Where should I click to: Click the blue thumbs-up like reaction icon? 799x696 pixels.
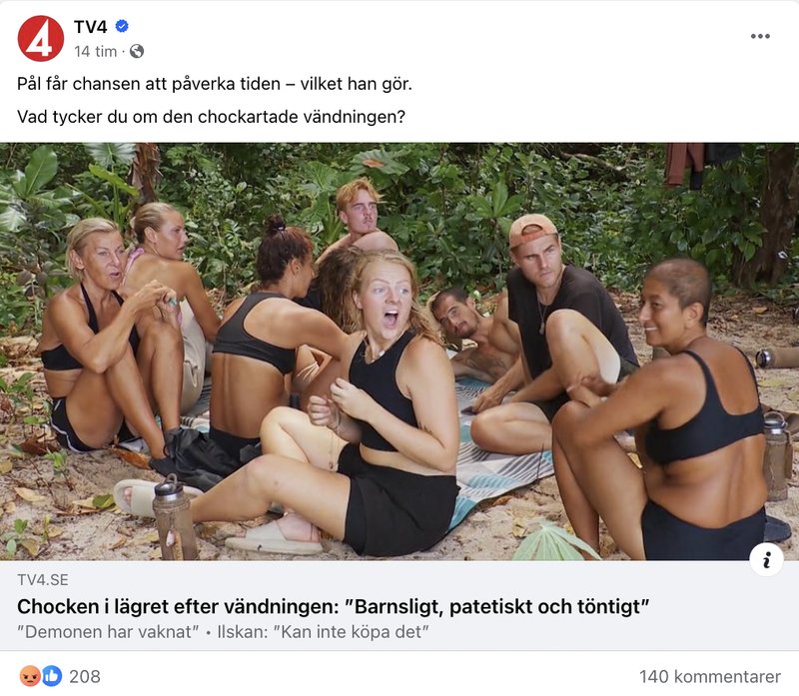(52, 676)
